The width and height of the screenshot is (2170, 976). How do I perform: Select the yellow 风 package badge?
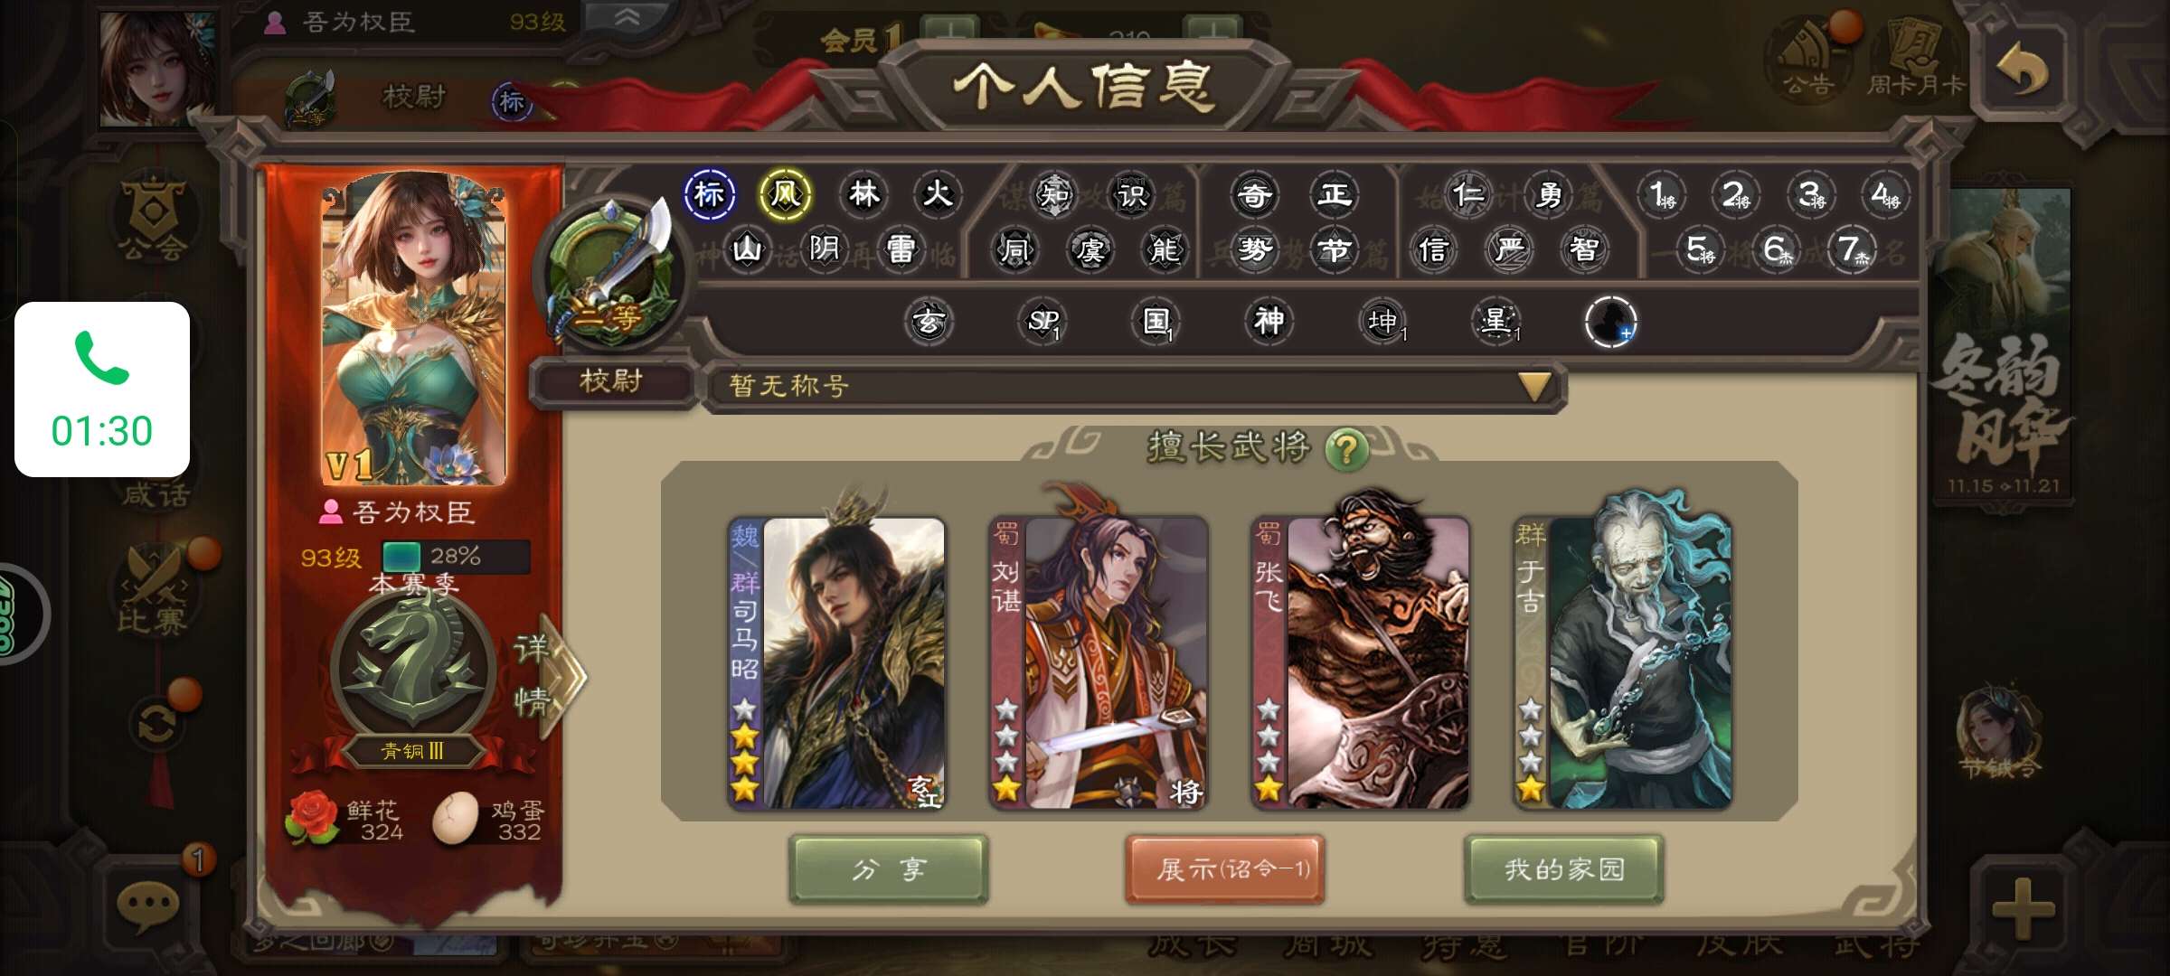(786, 194)
